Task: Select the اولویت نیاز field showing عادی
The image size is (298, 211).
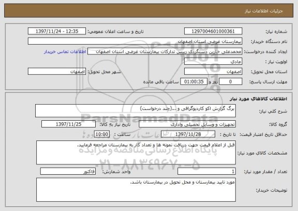Action: 213,62
